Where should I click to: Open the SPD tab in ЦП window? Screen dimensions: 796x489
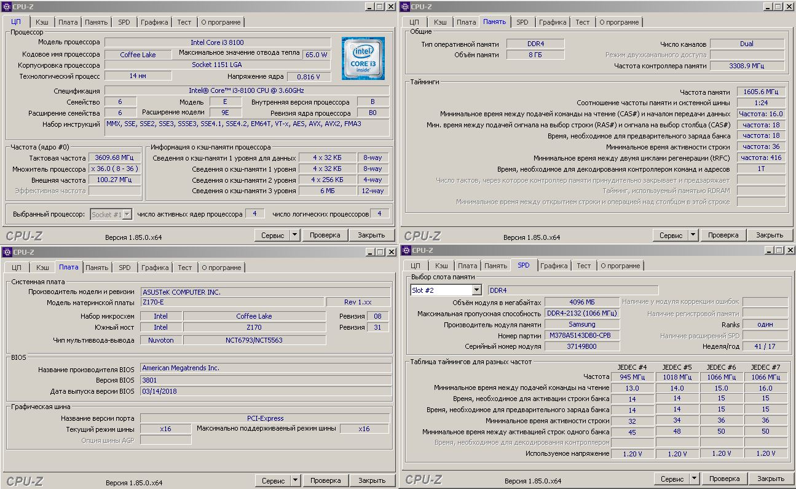click(x=124, y=22)
